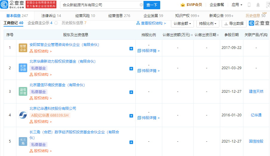Open 股权结构 under 北京建信环境投资基金
This screenshot has height=156, width=270.
tap(41, 98)
